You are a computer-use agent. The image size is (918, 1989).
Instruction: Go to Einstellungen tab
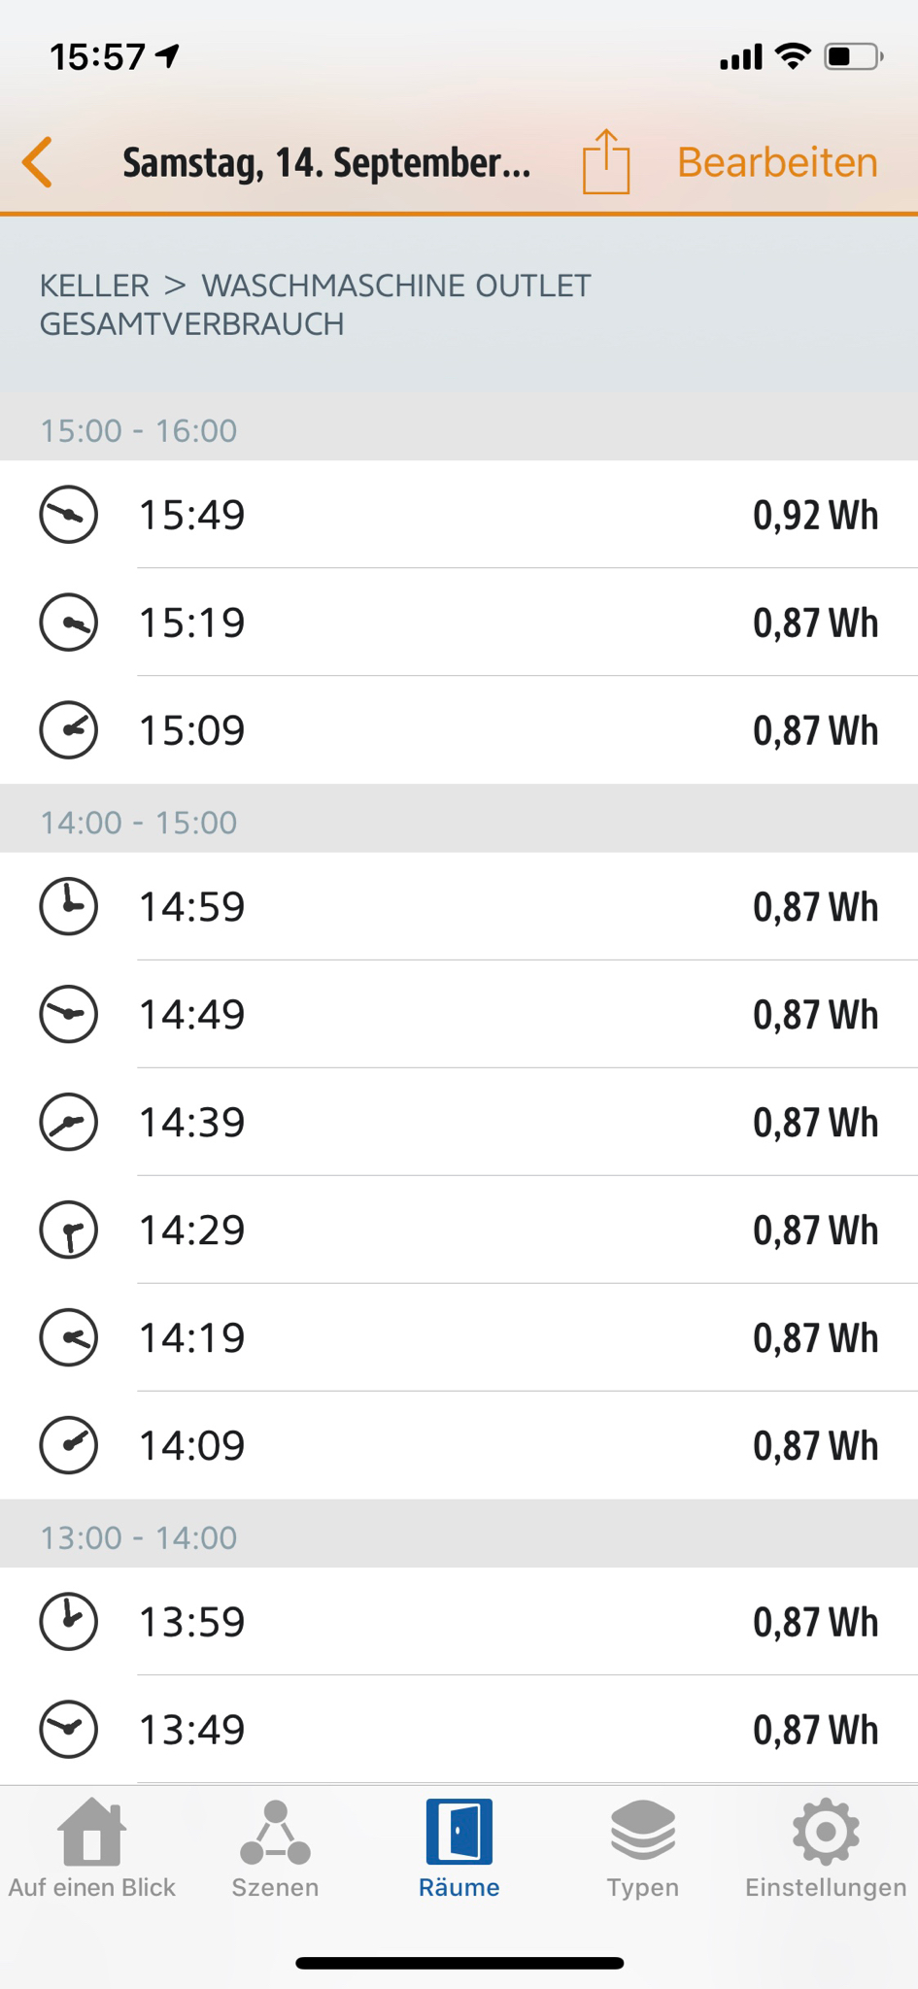click(825, 1850)
